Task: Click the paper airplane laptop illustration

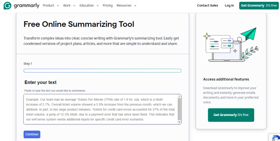Action: click(231, 45)
